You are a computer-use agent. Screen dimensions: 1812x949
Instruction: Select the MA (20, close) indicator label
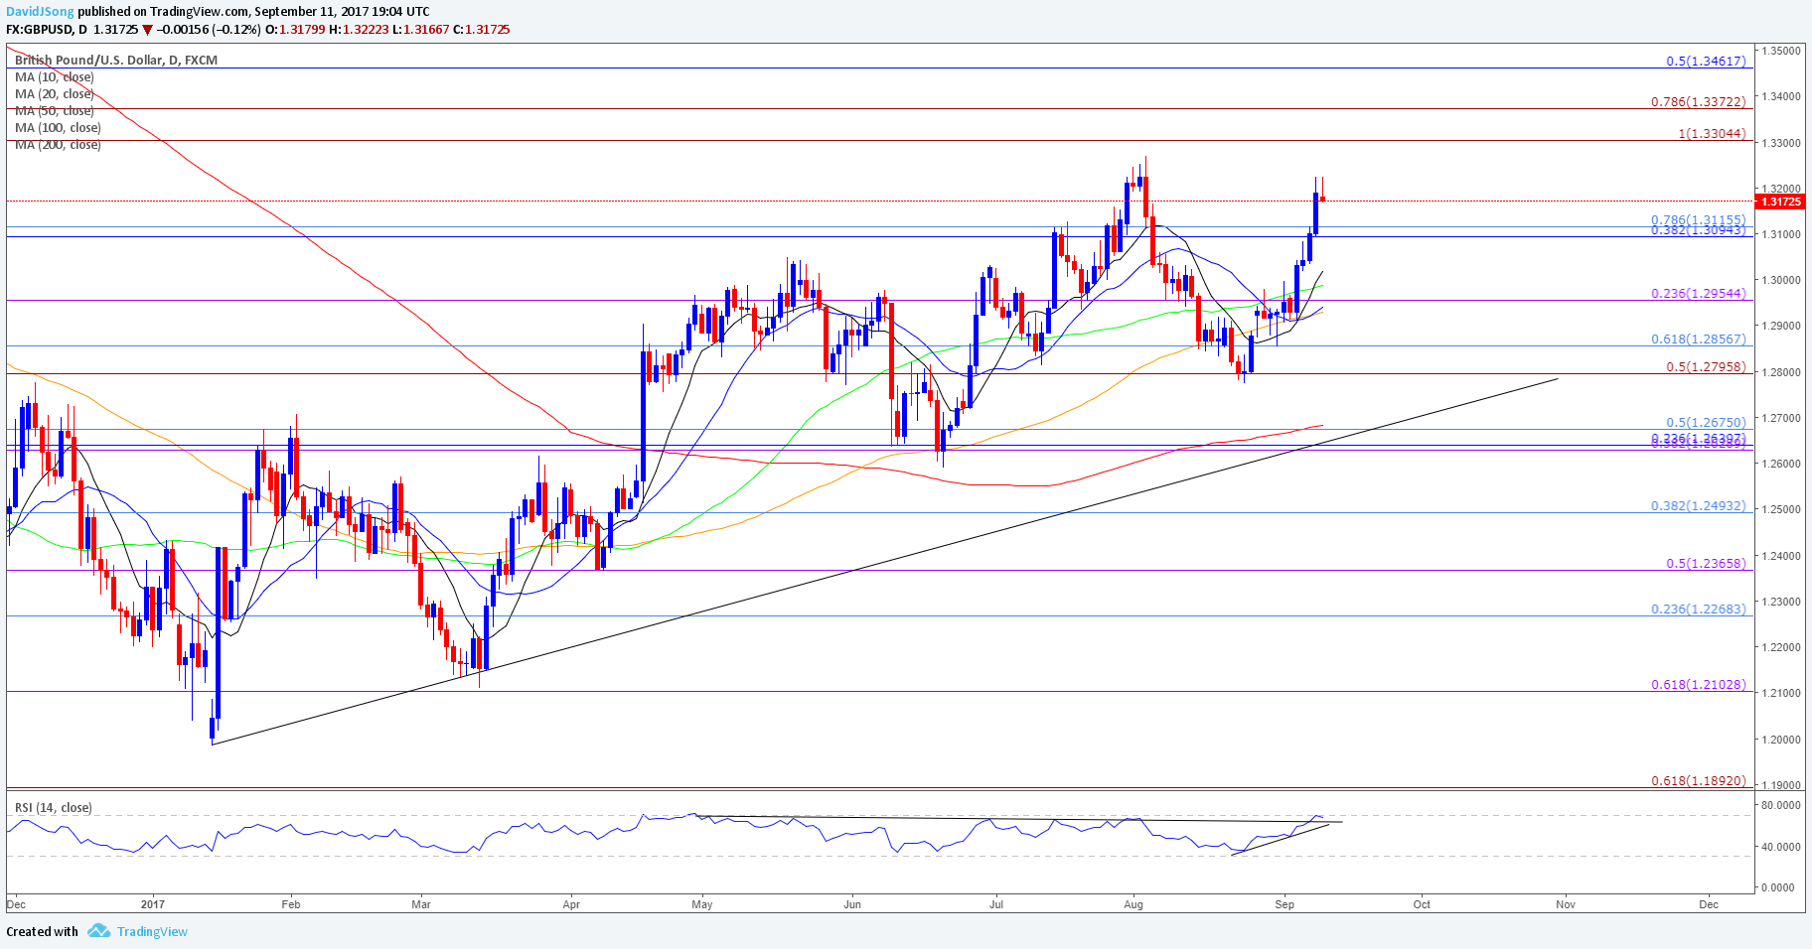click(55, 94)
